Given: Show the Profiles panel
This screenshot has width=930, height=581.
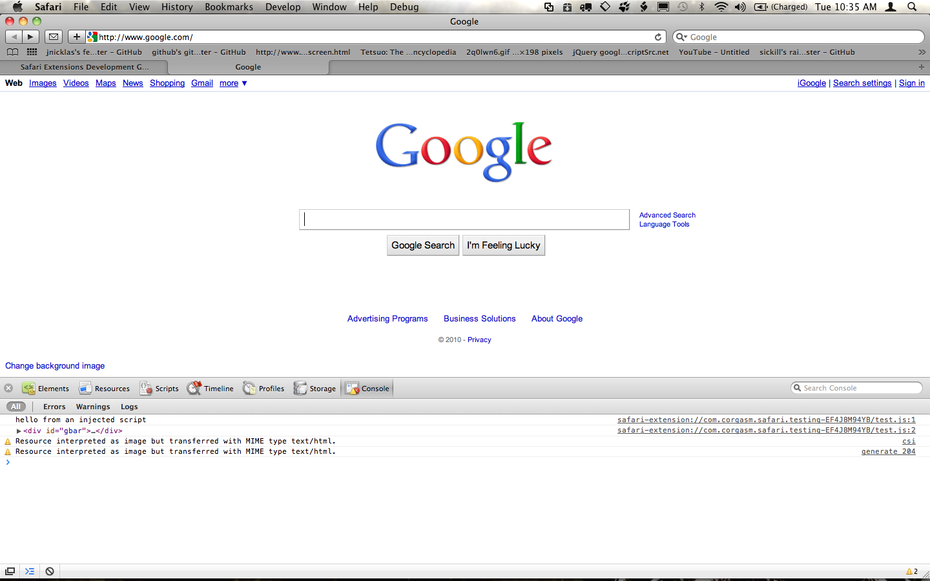Looking at the screenshot, I should pyautogui.click(x=263, y=389).
